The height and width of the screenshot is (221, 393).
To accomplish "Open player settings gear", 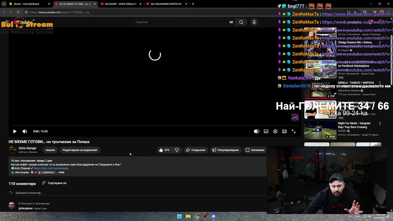I will [275, 131].
